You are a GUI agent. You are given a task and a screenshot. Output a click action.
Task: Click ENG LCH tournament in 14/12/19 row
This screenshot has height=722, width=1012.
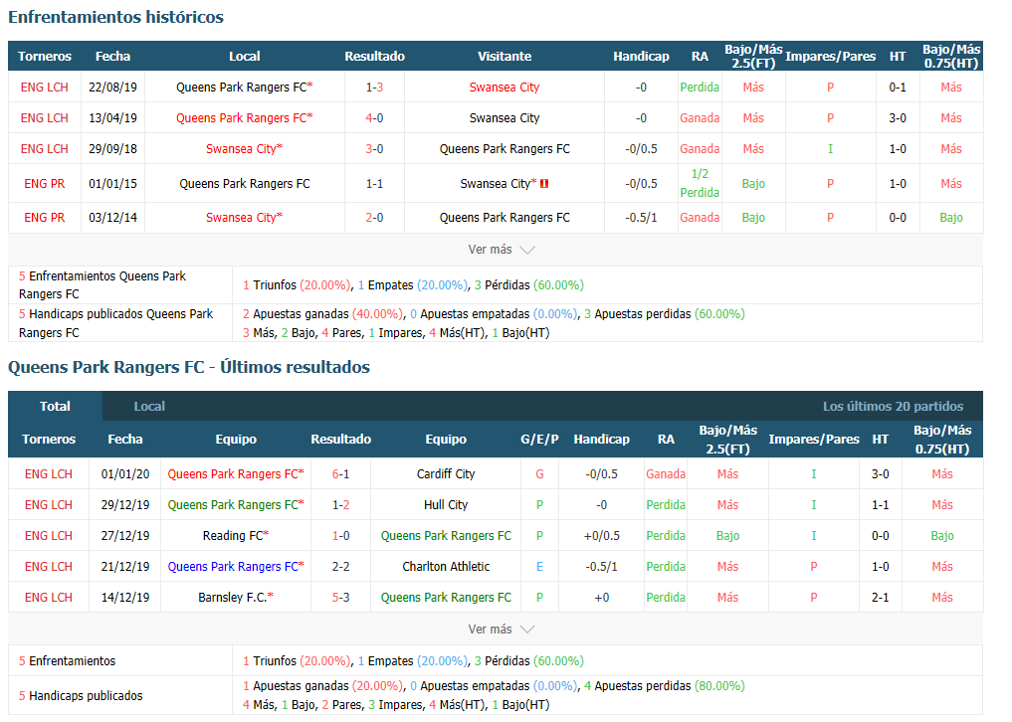pyautogui.click(x=49, y=598)
